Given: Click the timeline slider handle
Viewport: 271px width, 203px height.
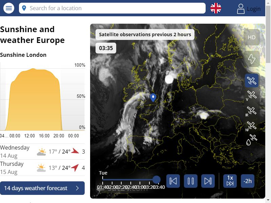Looking at the screenshot, I should pyautogui.click(x=157, y=180).
